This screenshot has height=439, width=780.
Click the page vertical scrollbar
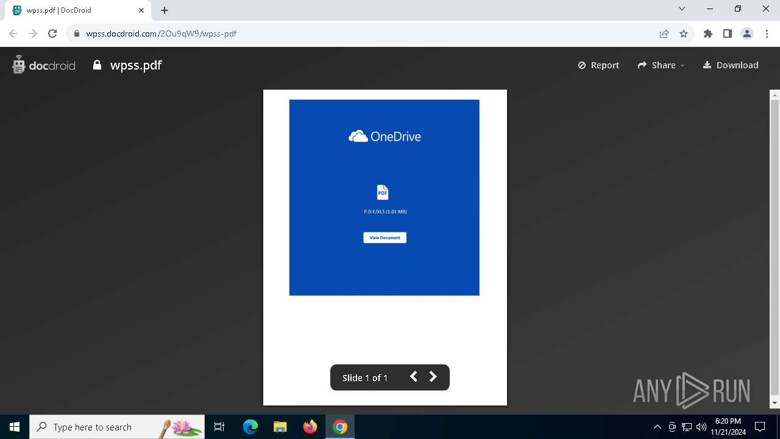point(775,247)
